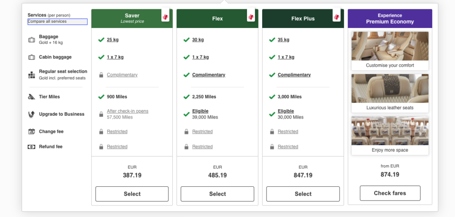
Task: Click the lock icon next to Saver Complimentary
Action: coord(101,75)
